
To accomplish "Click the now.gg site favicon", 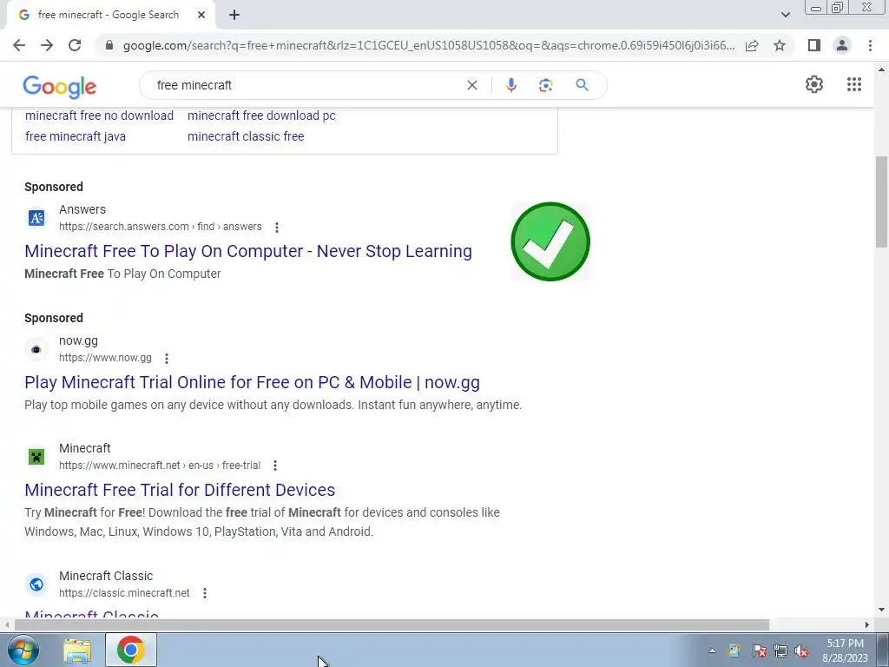I will (36, 349).
